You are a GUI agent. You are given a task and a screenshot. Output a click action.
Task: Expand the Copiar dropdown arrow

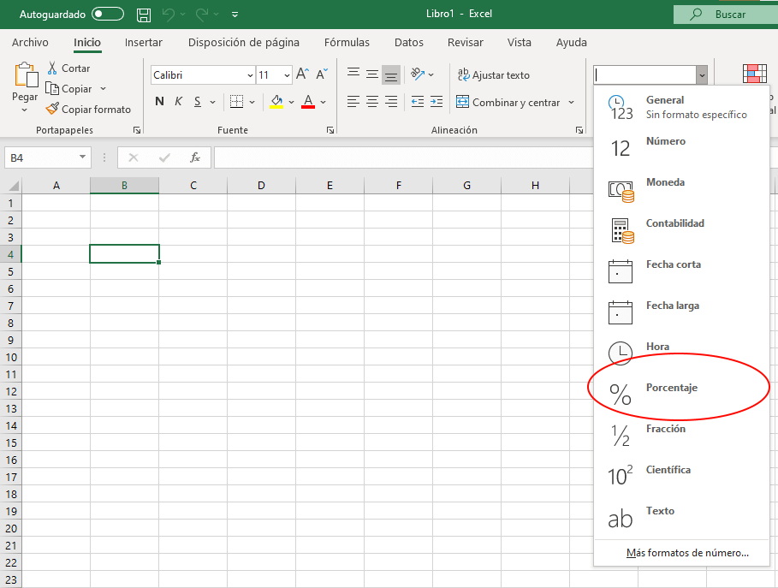[104, 89]
